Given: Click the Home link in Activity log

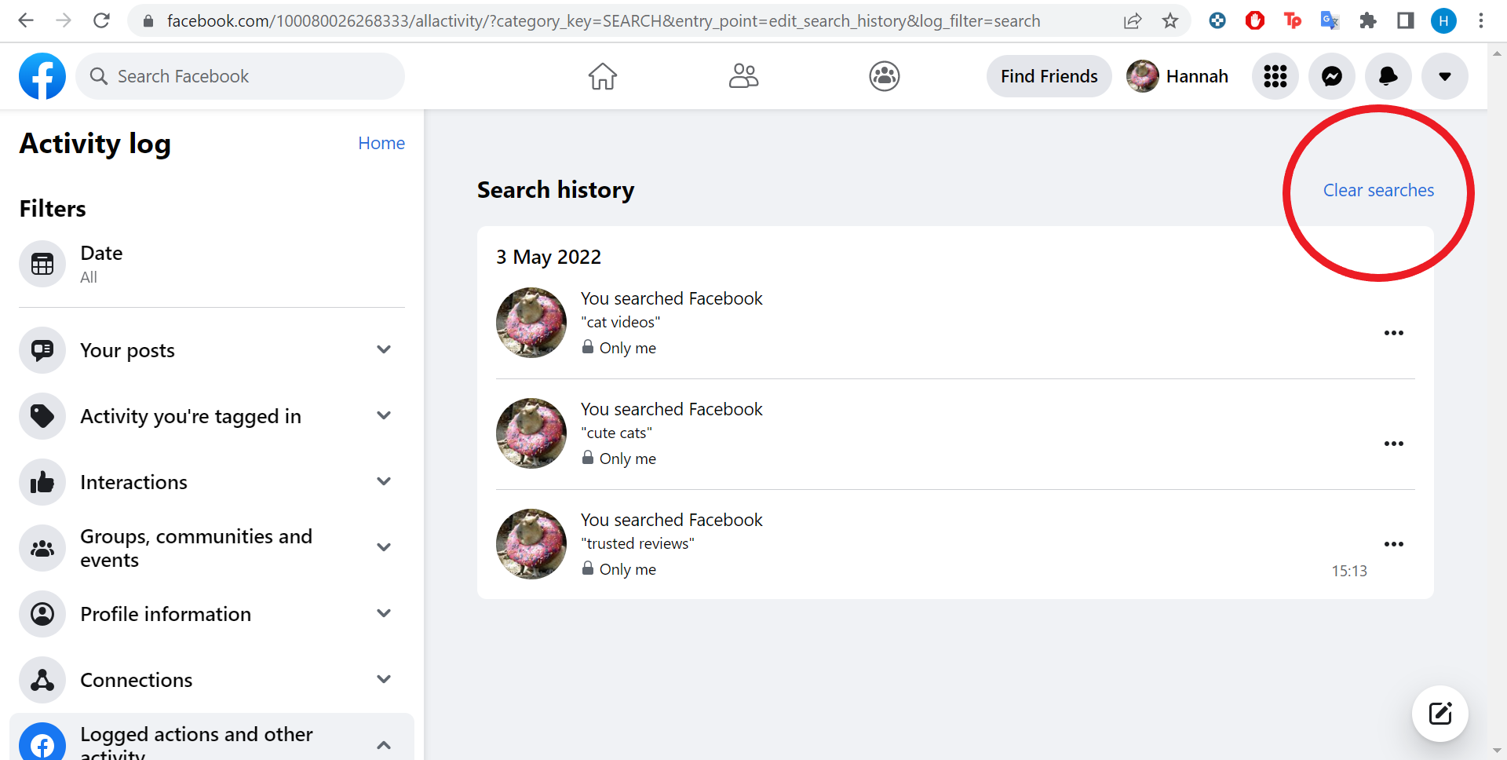Looking at the screenshot, I should click(381, 143).
